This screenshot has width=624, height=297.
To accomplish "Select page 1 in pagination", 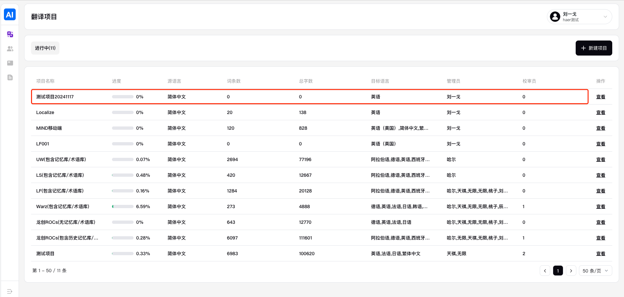I will 558,271.
